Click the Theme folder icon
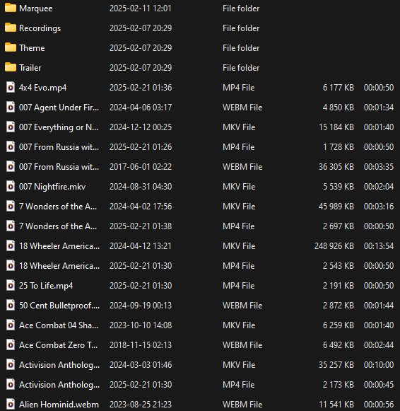The image size is (400, 411). [11, 47]
